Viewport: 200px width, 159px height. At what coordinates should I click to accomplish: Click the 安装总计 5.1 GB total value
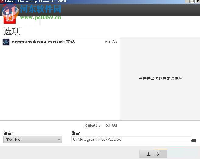(111, 125)
